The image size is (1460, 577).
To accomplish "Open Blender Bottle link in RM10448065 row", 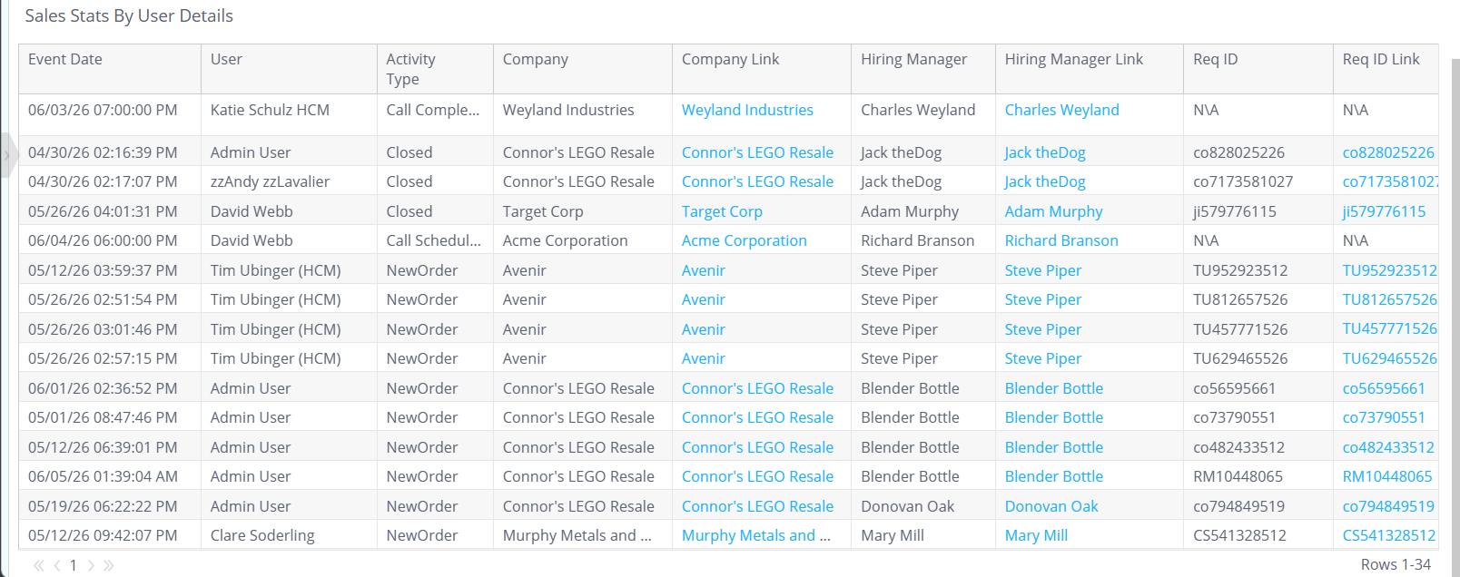I will [x=1054, y=476].
